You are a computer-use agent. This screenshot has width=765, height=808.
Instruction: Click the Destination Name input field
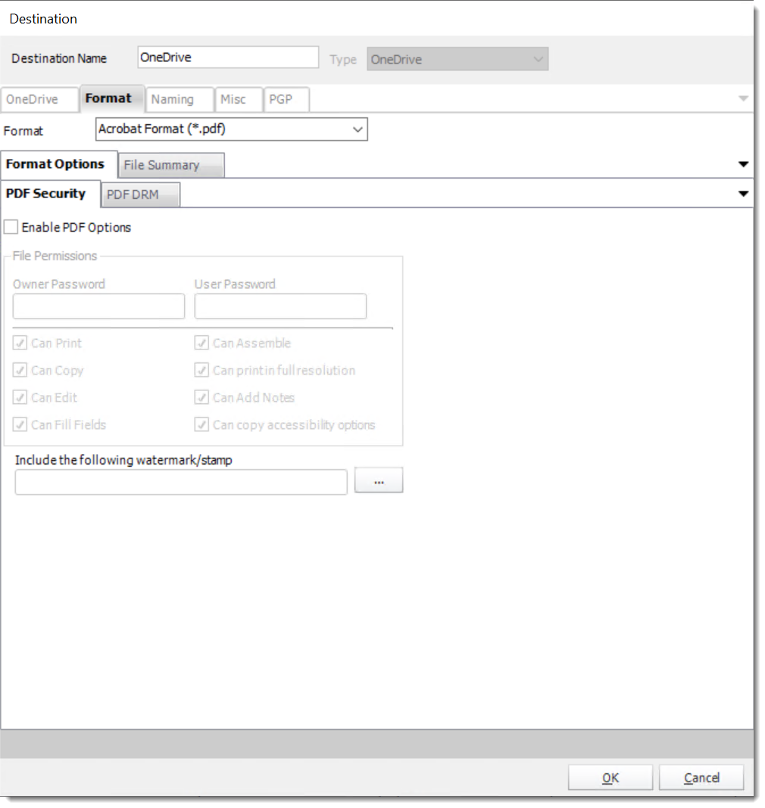pos(227,57)
